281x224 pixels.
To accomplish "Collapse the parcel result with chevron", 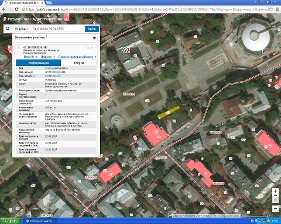I will [95, 47].
